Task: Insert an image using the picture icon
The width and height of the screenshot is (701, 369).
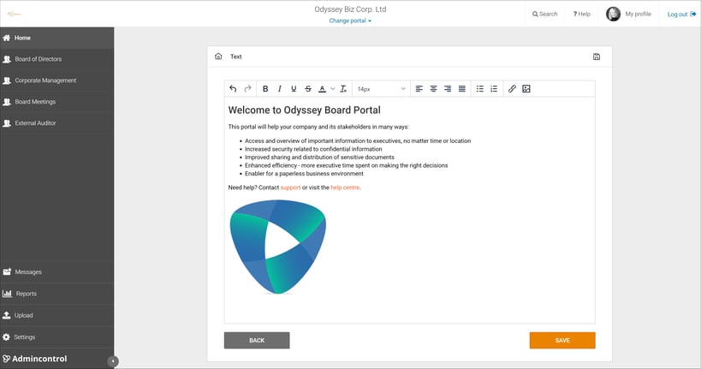Action: 526,88
